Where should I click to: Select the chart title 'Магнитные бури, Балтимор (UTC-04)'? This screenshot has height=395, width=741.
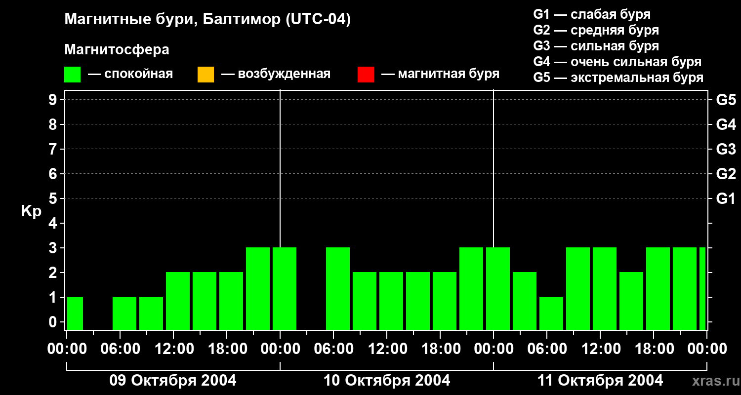point(207,20)
